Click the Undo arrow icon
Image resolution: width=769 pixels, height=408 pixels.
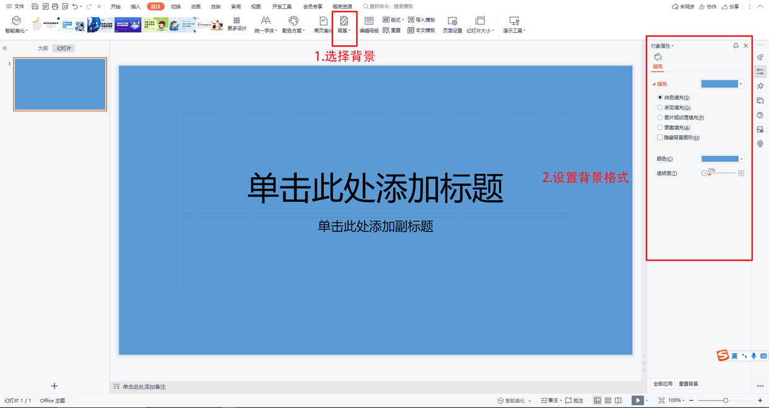point(75,6)
